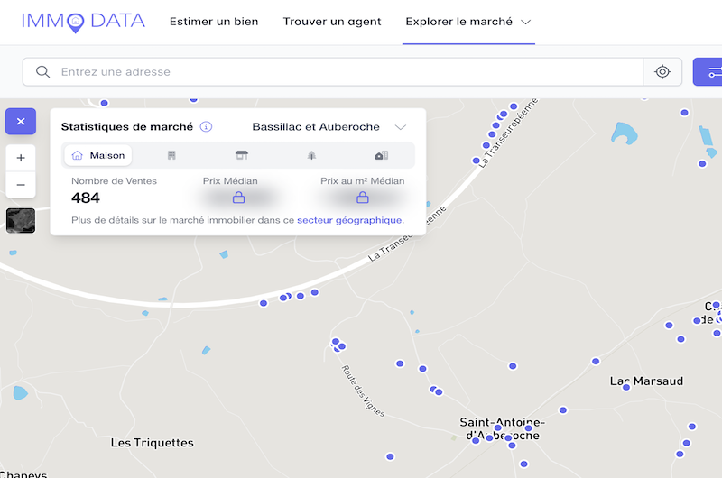The width and height of the screenshot is (722, 478).
Task: Open Estimer un bien page
Action: (x=214, y=22)
